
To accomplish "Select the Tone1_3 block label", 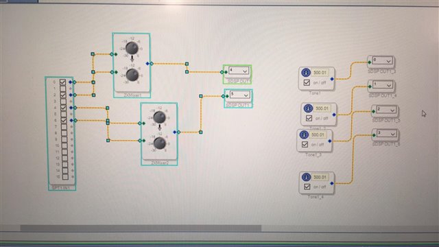I will tap(313, 154).
